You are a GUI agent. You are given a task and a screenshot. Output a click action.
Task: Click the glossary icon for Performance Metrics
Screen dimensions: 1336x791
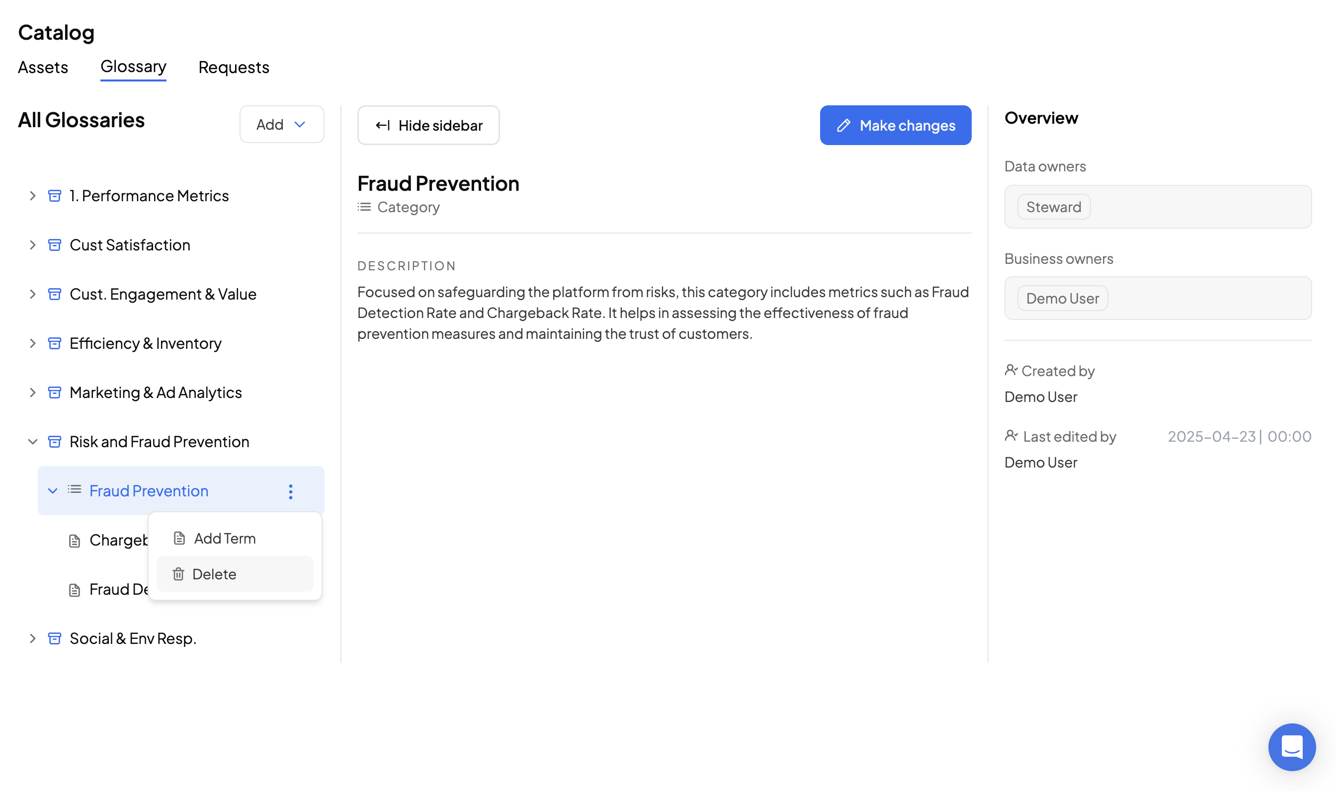(54, 196)
